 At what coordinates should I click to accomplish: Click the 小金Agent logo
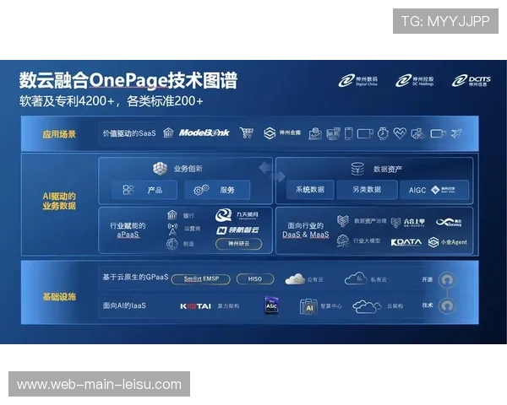[448, 242]
